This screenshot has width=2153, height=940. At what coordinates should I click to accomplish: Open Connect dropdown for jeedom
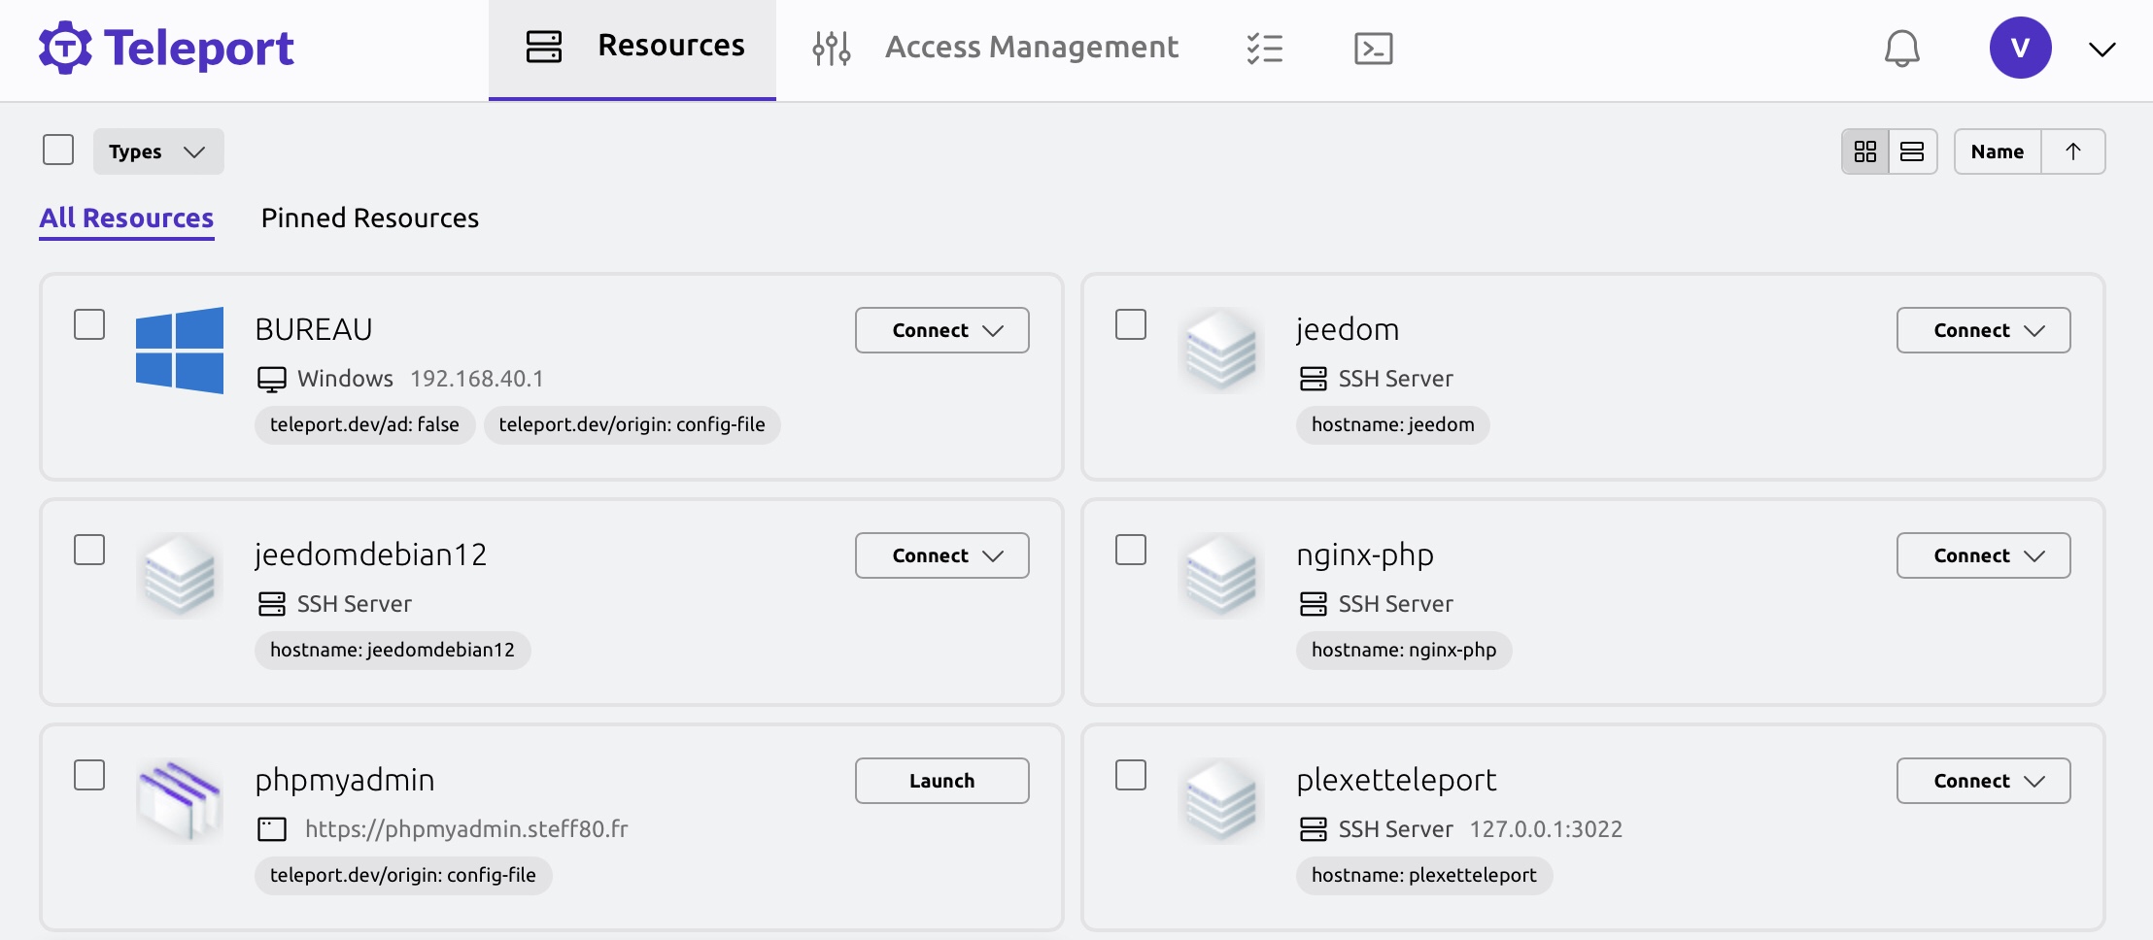1984,330
